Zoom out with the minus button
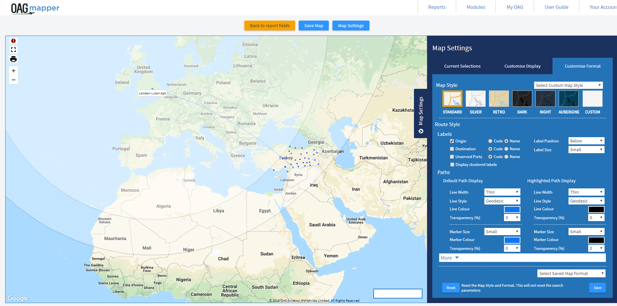This screenshot has width=617, height=306. pyautogui.click(x=13, y=80)
